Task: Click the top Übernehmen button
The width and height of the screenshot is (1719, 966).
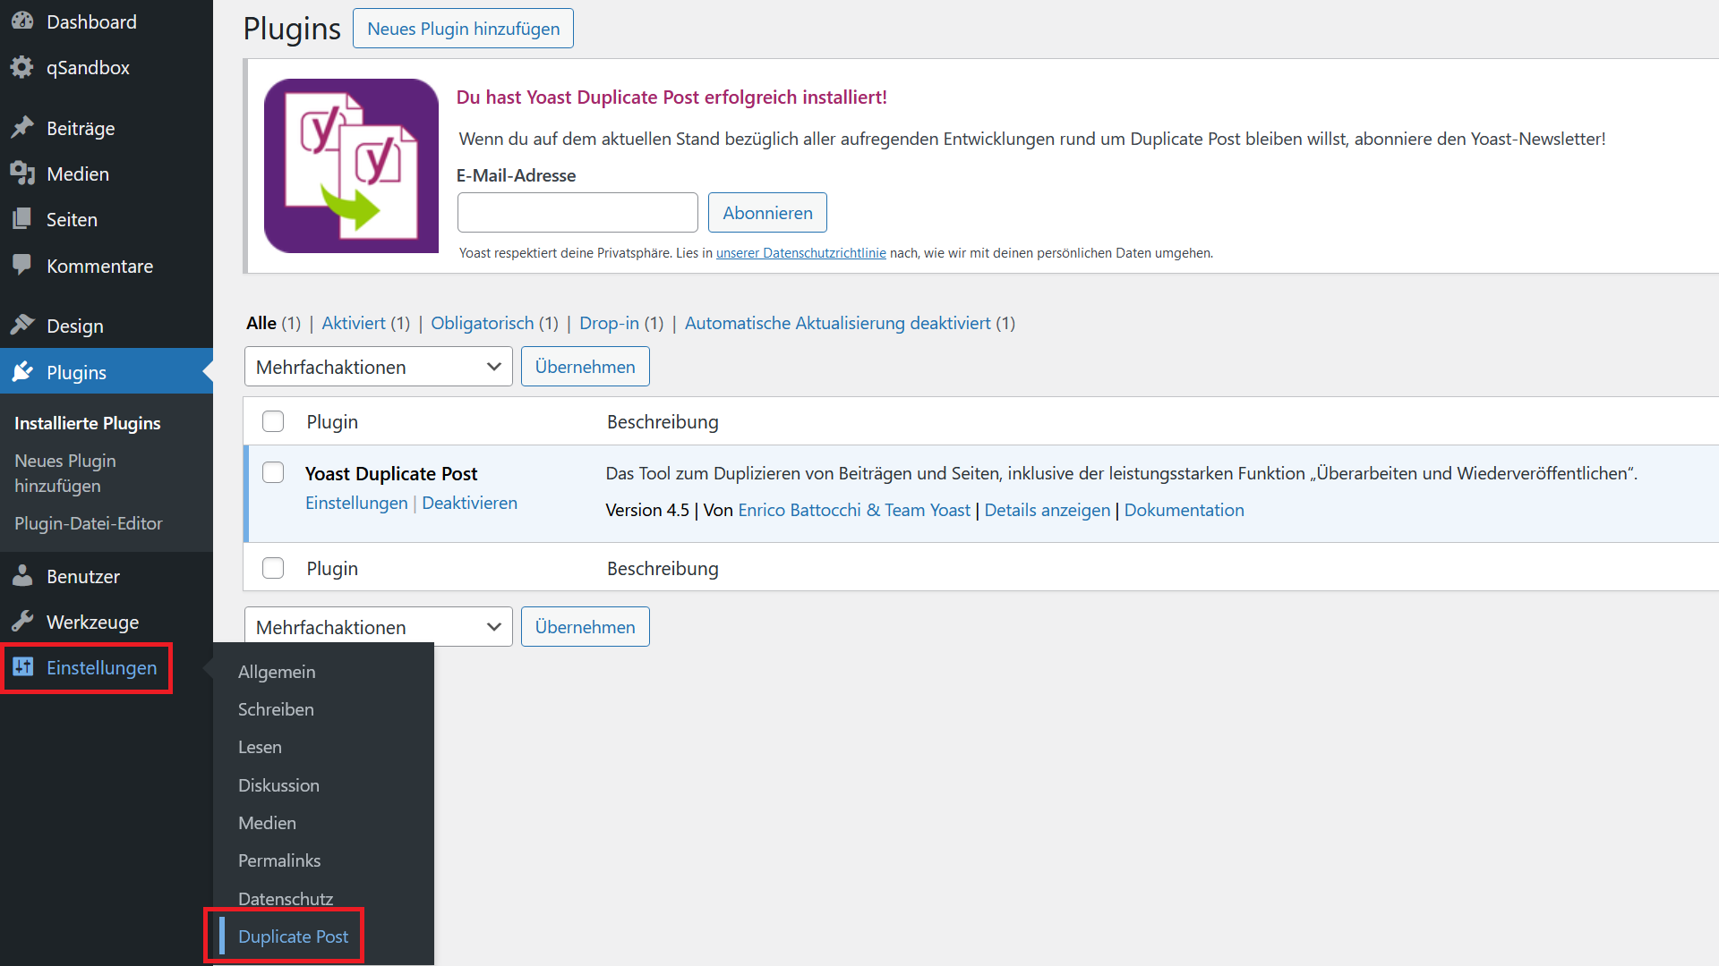Action: coord(586,367)
